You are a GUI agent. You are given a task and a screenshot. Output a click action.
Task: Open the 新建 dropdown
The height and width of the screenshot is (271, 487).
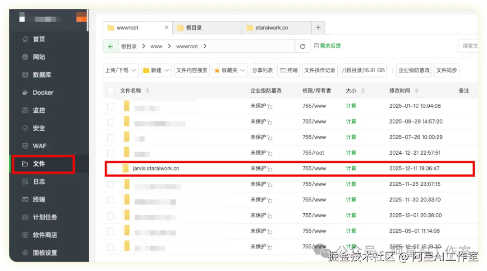[x=156, y=70]
